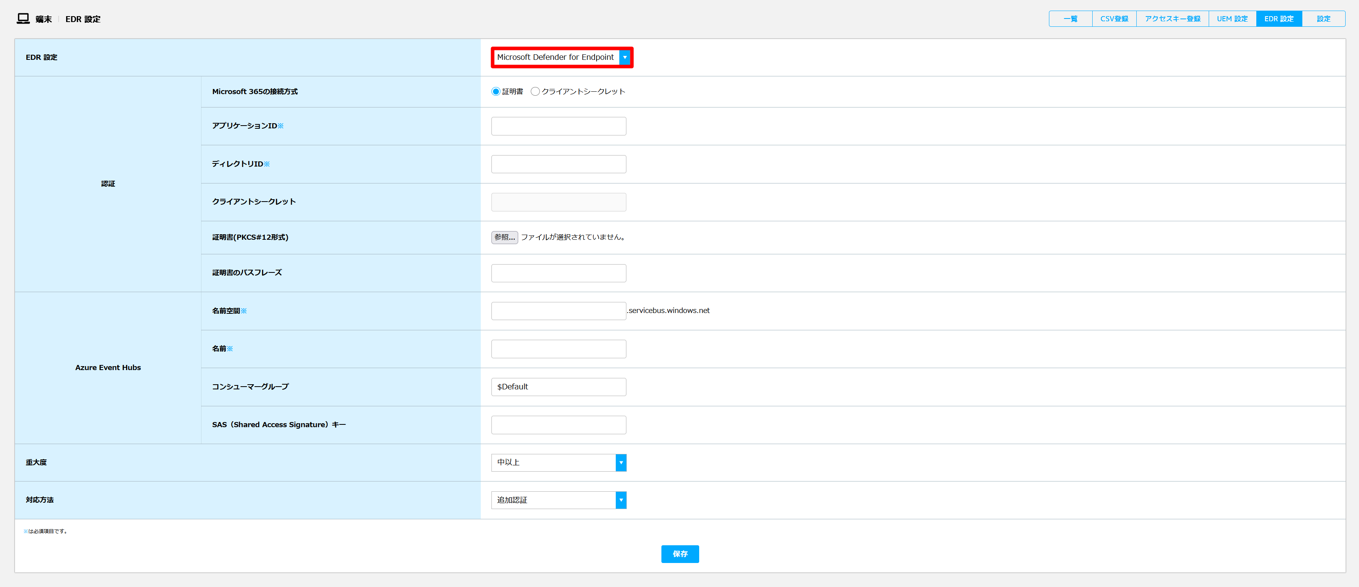
Task: Open the 対応方法 dropdown showing 追加認証
Action: coord(559,500)
